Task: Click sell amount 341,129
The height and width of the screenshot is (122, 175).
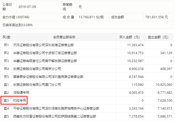Action: pyautogui.click(x=166, y=53)
